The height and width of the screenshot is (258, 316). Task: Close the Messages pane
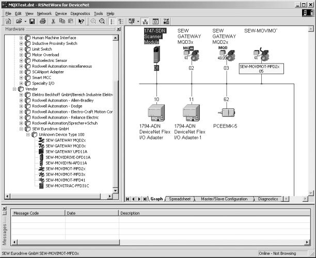(x=5, y=208)
